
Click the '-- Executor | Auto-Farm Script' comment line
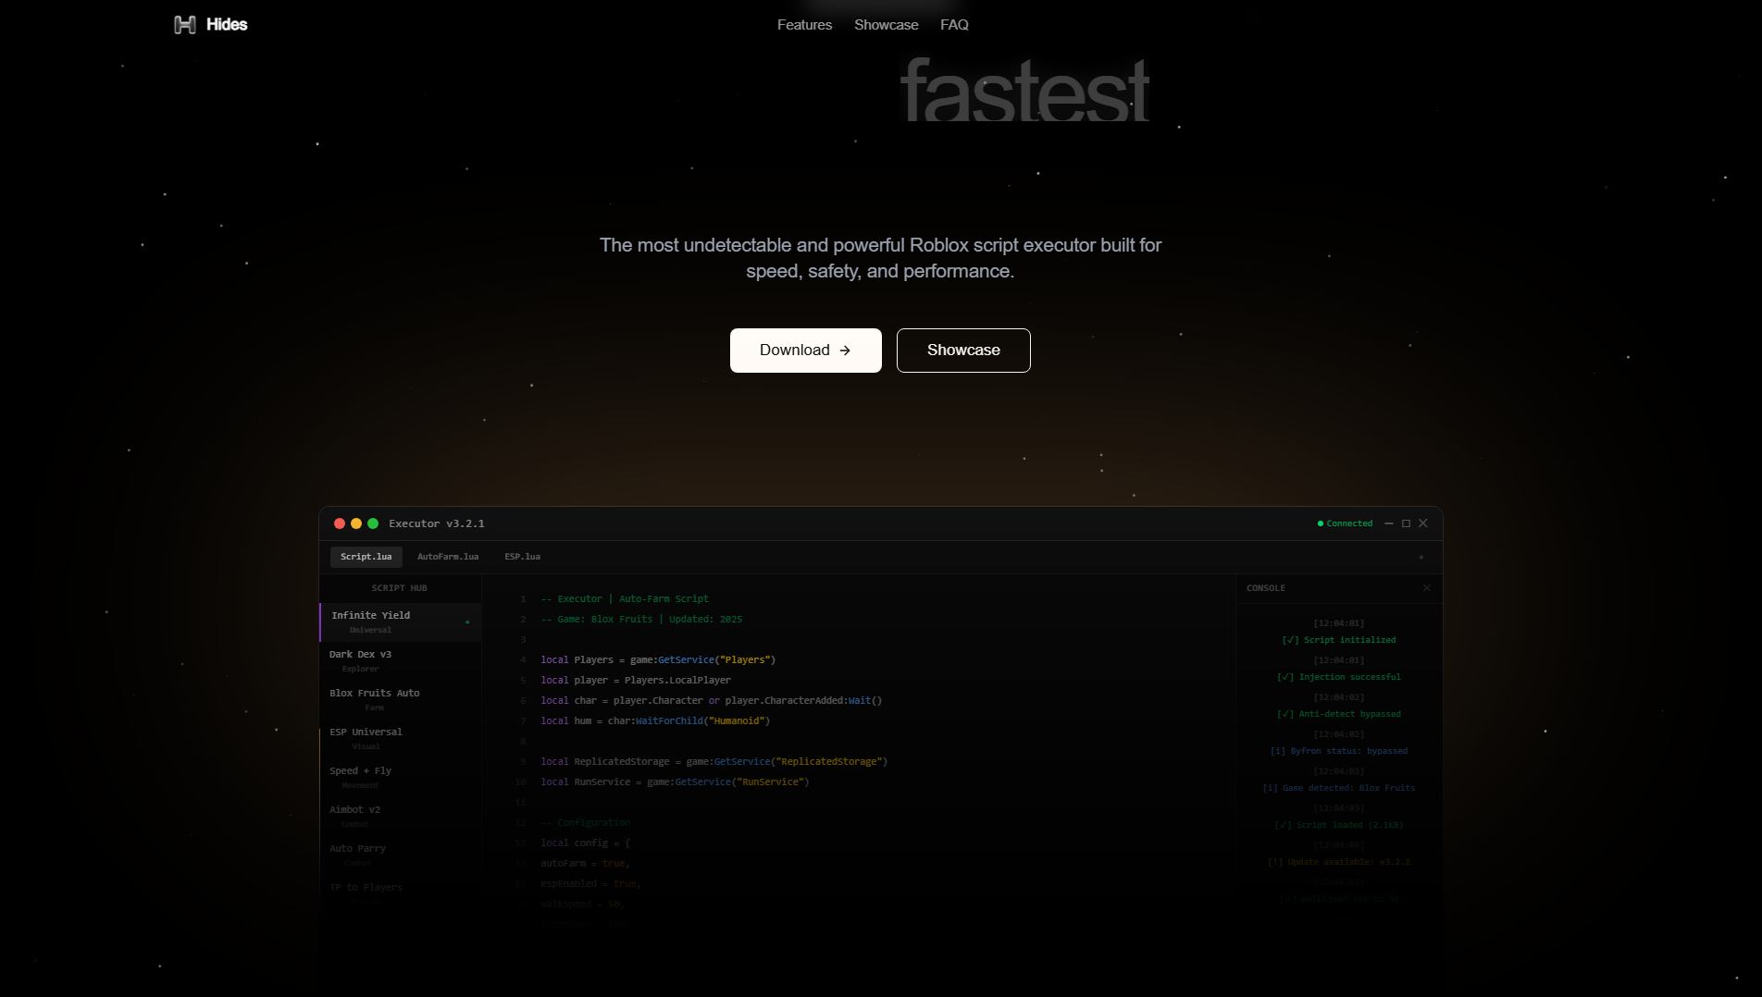coord(625,599)
